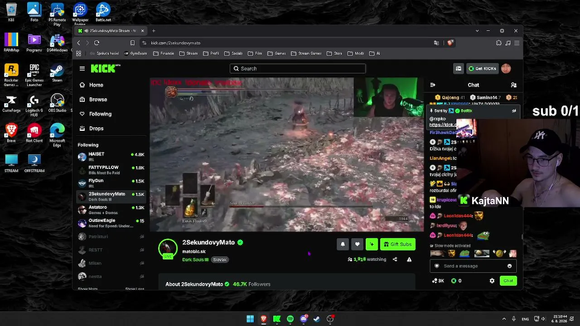Image resolution: width=580 pixels, height=326 pixels.
Task: Open the Dark Souls III category link
Action: click(195, 259)
